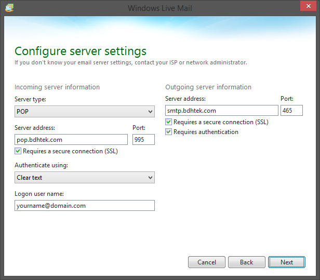Uncheck the Requires authentication checkbox
Viewport: 320px width, 280px height.
[169, 132]
